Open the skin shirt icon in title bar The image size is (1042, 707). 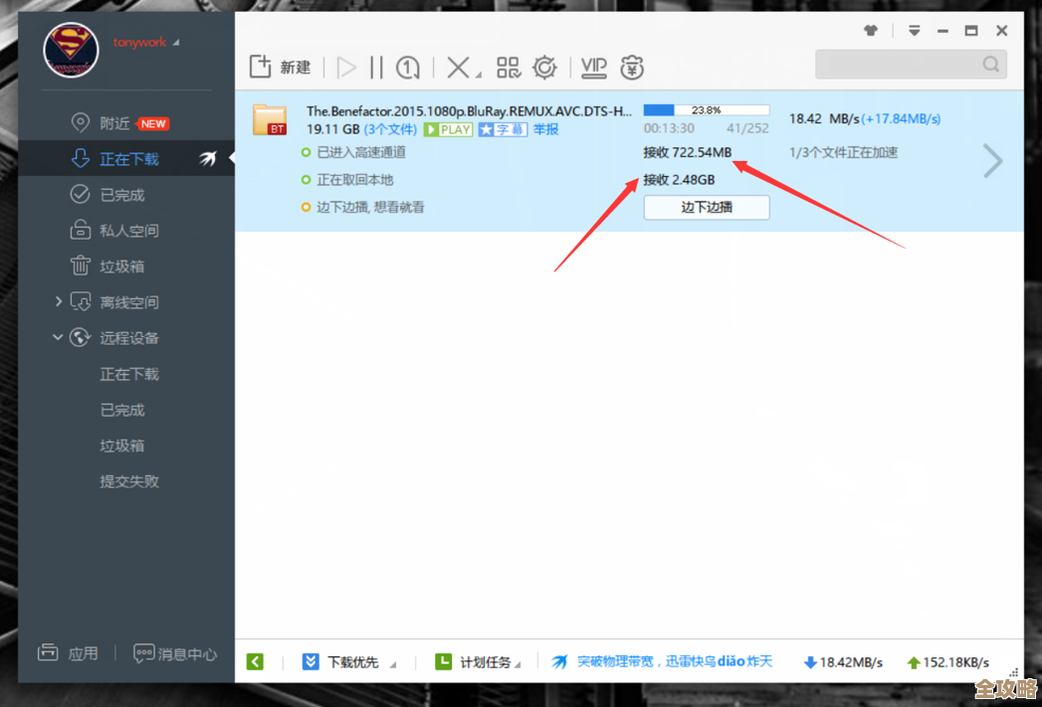tap(871, 31)
